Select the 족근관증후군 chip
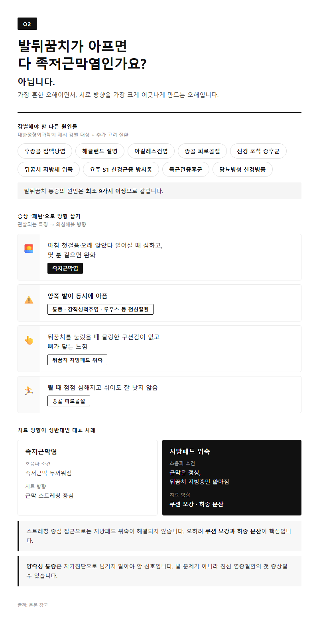This screenshot has width=319, height=629. point(186,169)
